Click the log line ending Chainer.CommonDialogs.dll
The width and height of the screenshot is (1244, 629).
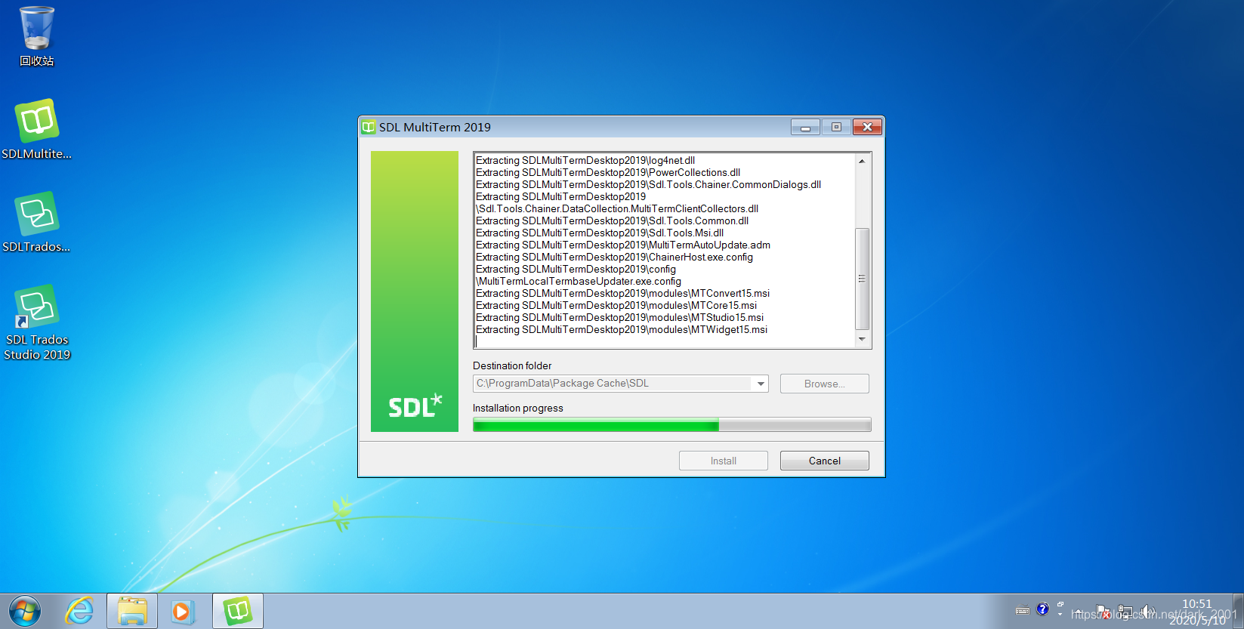point(648,184)
